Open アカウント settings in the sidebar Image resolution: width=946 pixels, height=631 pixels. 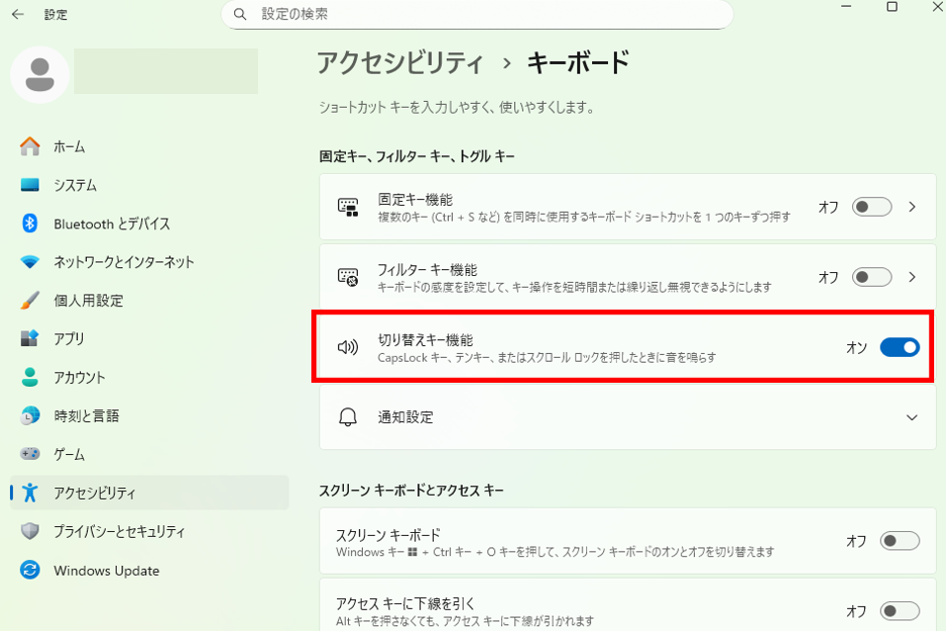pos(79,378)
